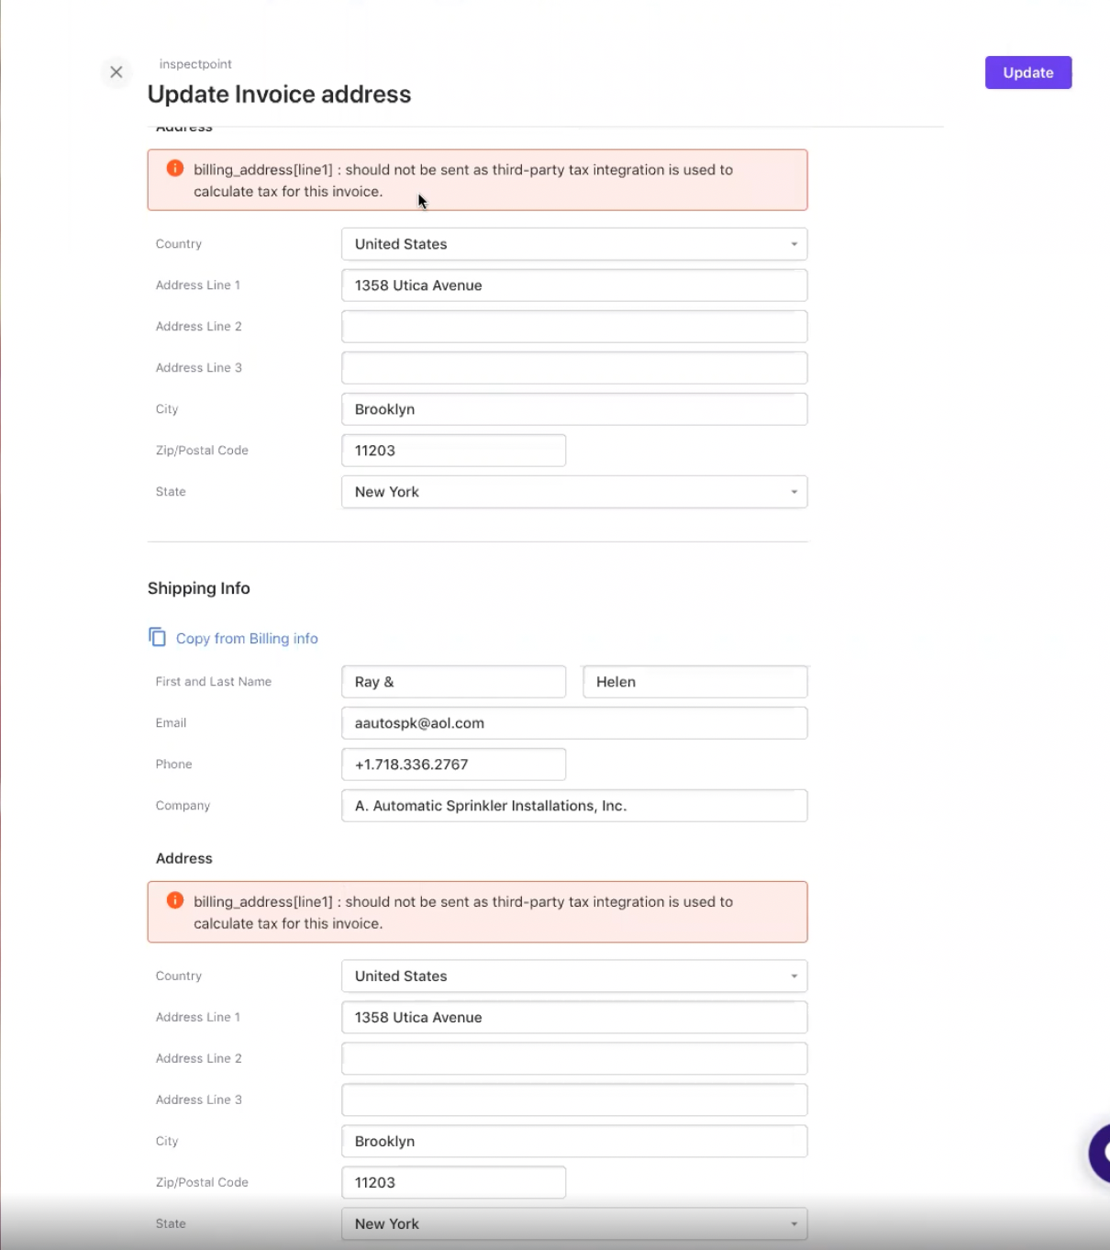Click the shipping first name field
The width and height of the screenshot is (1110, 1250).
click(453, 682)
